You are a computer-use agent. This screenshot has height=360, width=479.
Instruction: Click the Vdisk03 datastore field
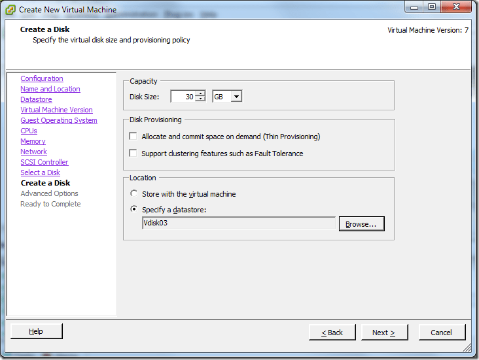coord(239,223)
